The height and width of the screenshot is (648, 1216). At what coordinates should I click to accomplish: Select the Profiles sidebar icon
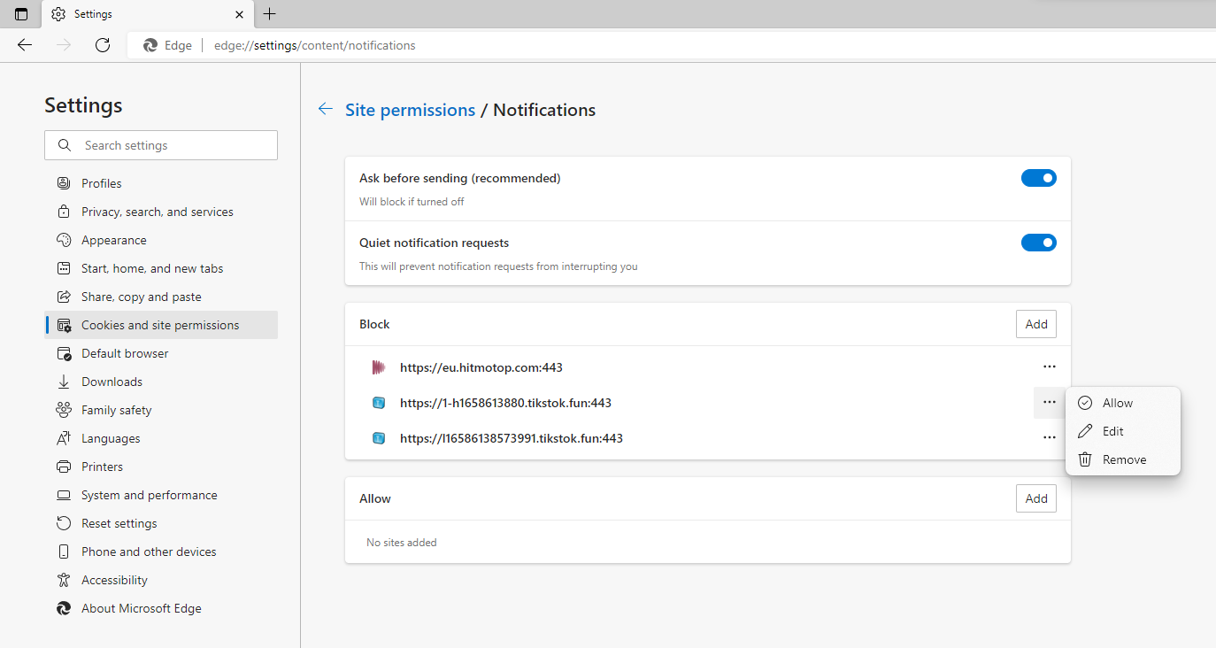63,182
